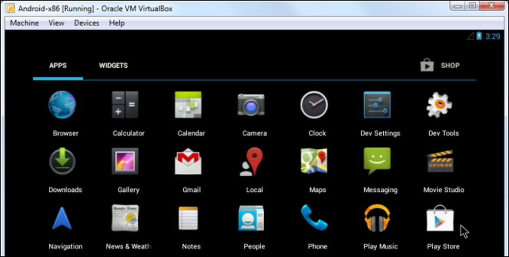Open the Local app

point(251,161)
